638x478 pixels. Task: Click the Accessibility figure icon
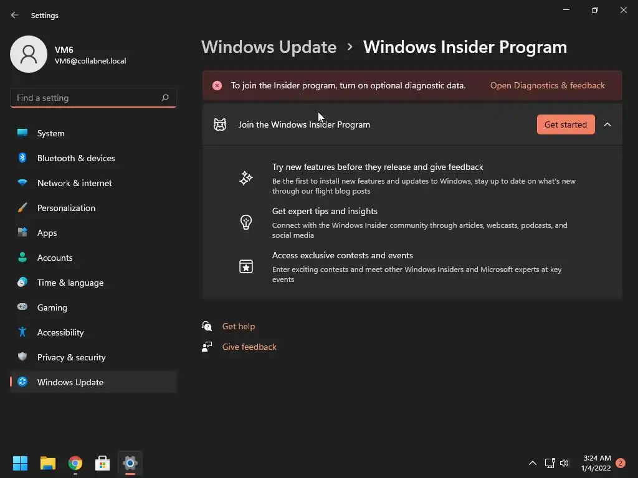pos(22,332)
